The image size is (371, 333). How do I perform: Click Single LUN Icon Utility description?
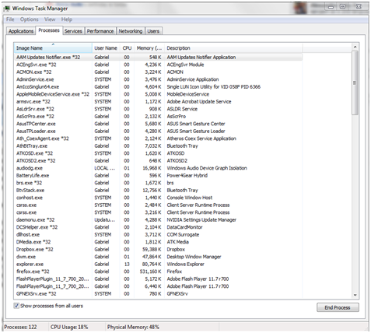(214, 86)
